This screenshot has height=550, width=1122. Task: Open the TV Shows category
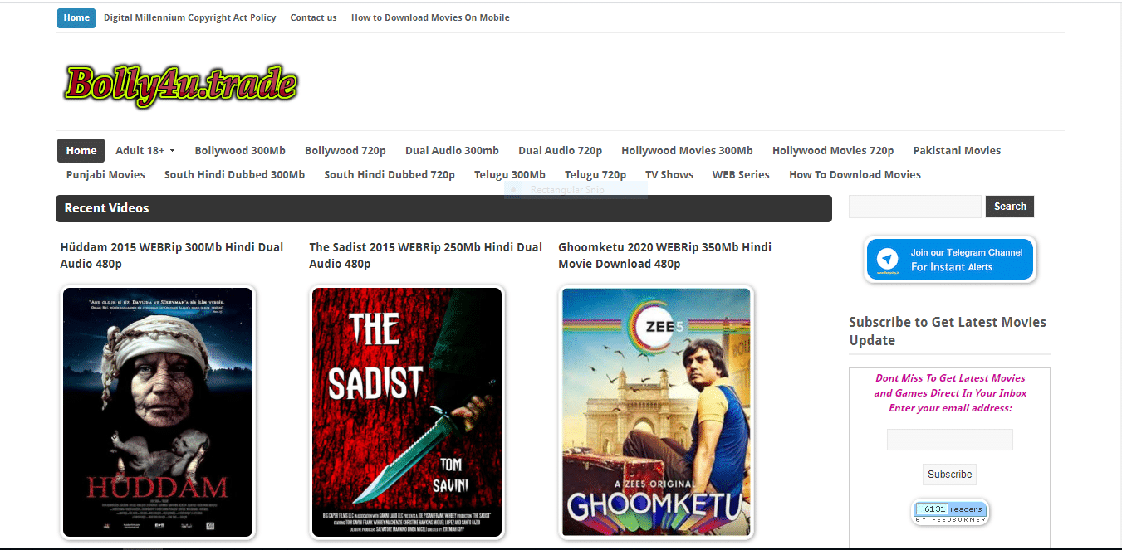(x=669, y=174)
